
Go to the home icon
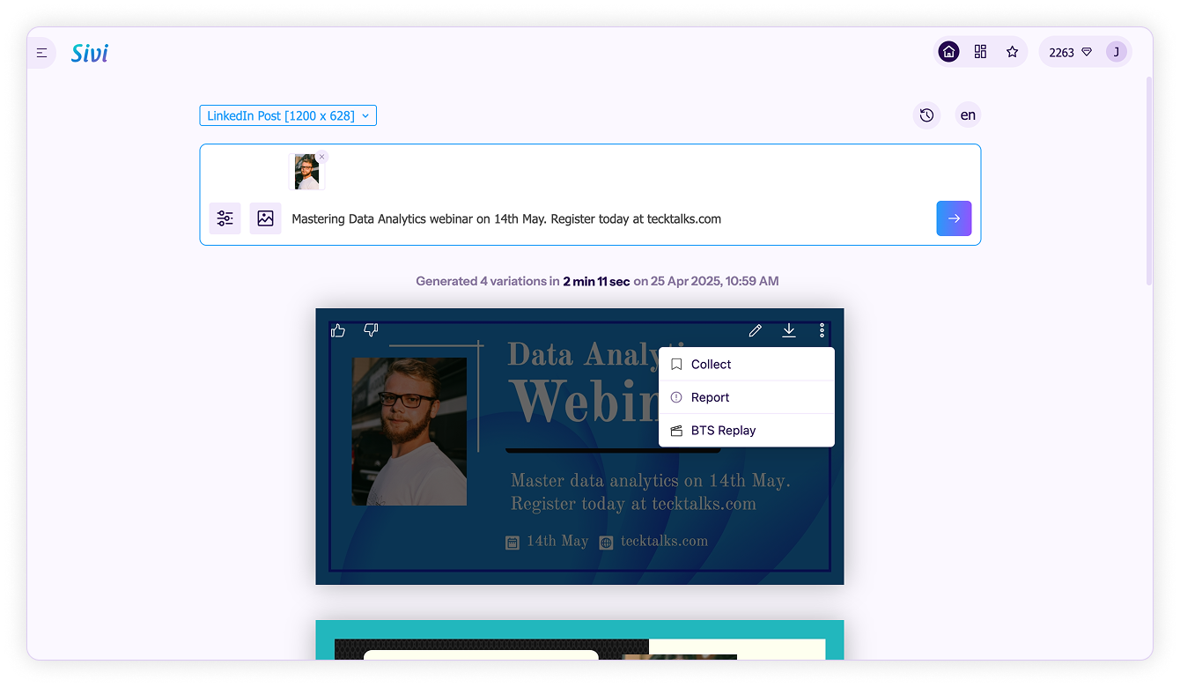tap(949, 52)
